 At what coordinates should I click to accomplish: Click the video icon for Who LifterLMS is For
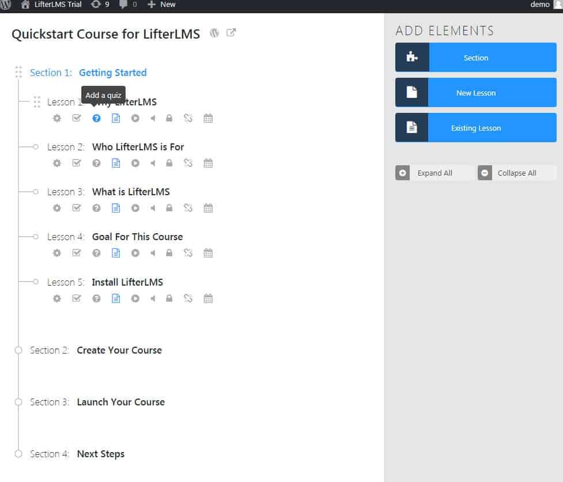pyautogui.click(x=135, y=164)
